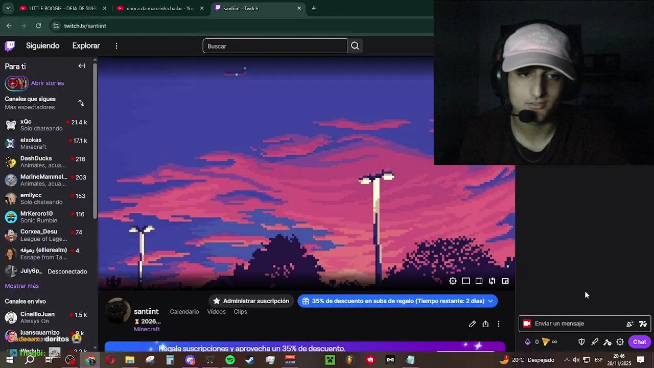
Task: Click the Minecraft category link under santiint
Action: tap(147, 329)
